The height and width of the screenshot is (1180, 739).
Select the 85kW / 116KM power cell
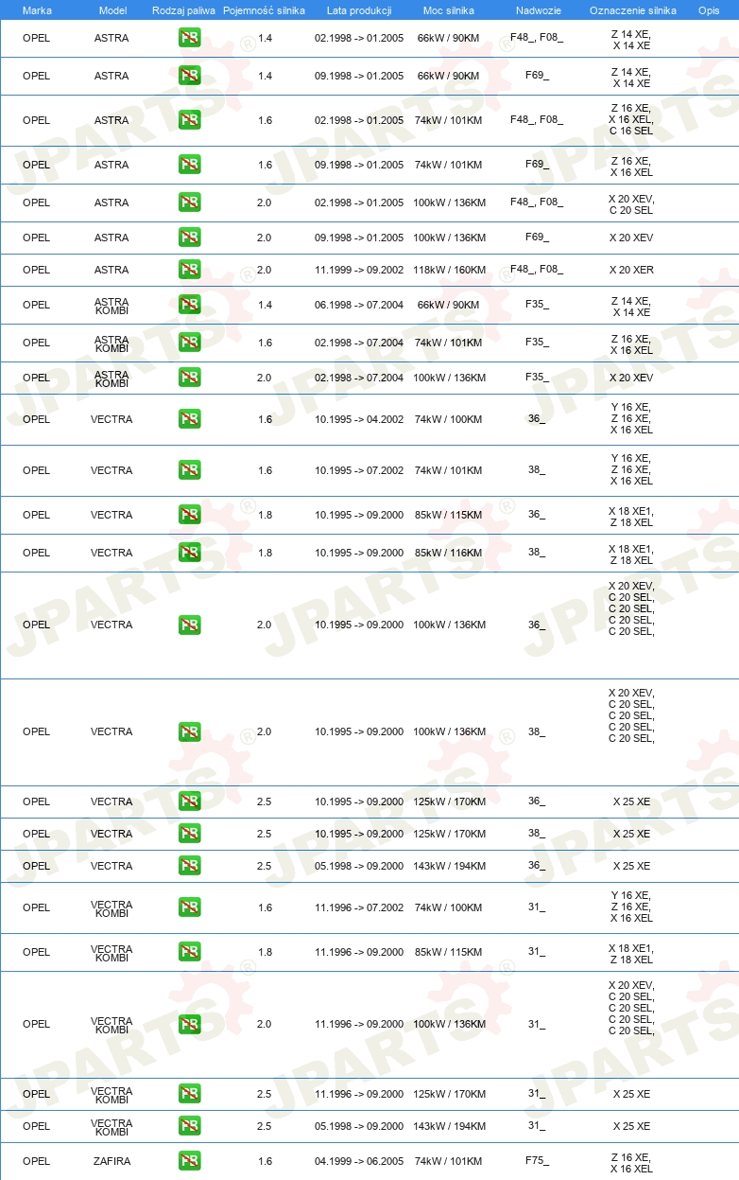point(448,553)
